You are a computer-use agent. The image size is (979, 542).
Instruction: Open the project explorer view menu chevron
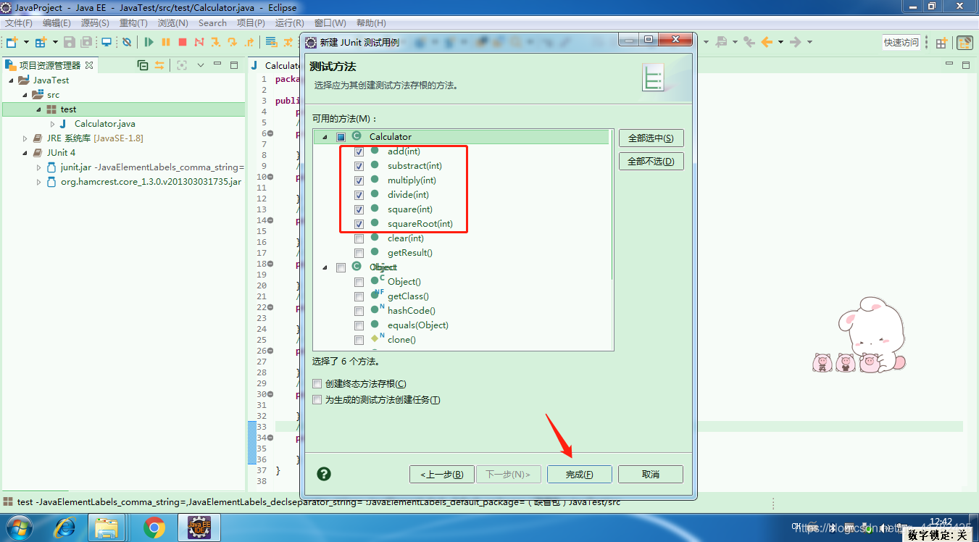point(201,65)
